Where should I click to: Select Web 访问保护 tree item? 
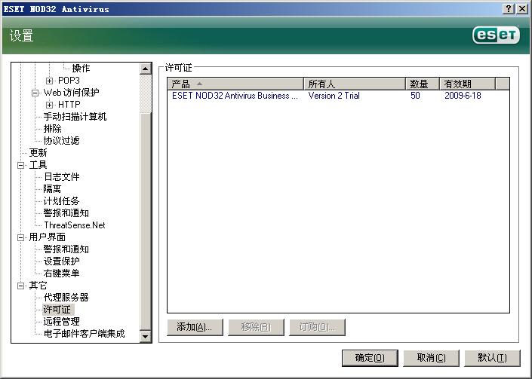71,92
